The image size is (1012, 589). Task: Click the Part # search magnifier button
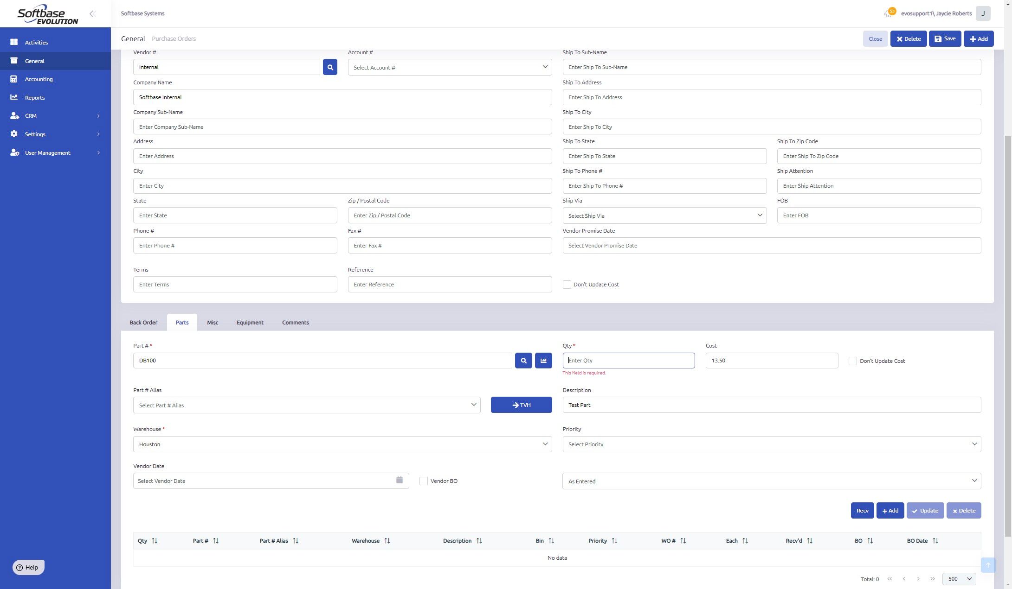point(523,361)
